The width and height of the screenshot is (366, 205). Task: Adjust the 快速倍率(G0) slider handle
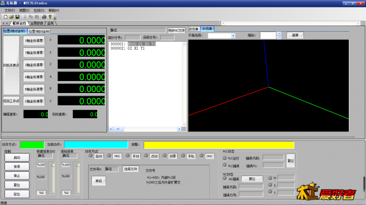pos(53,165)
